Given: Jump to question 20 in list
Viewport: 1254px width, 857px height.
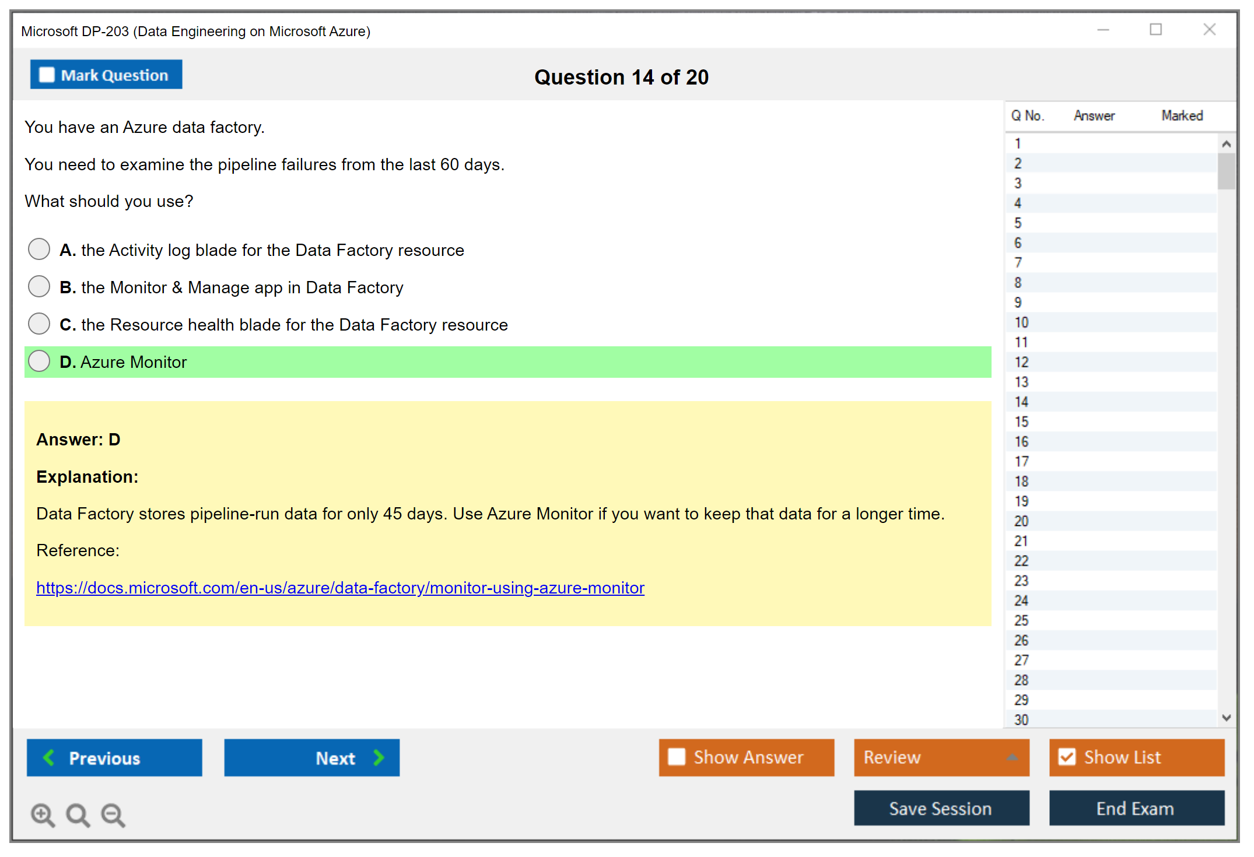Looking at the screenshot, I should (1022, 521).
